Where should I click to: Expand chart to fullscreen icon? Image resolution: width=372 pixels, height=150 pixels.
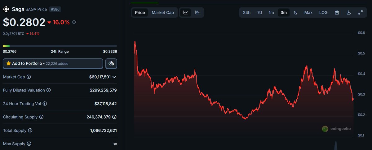click(x=361, y=13)
